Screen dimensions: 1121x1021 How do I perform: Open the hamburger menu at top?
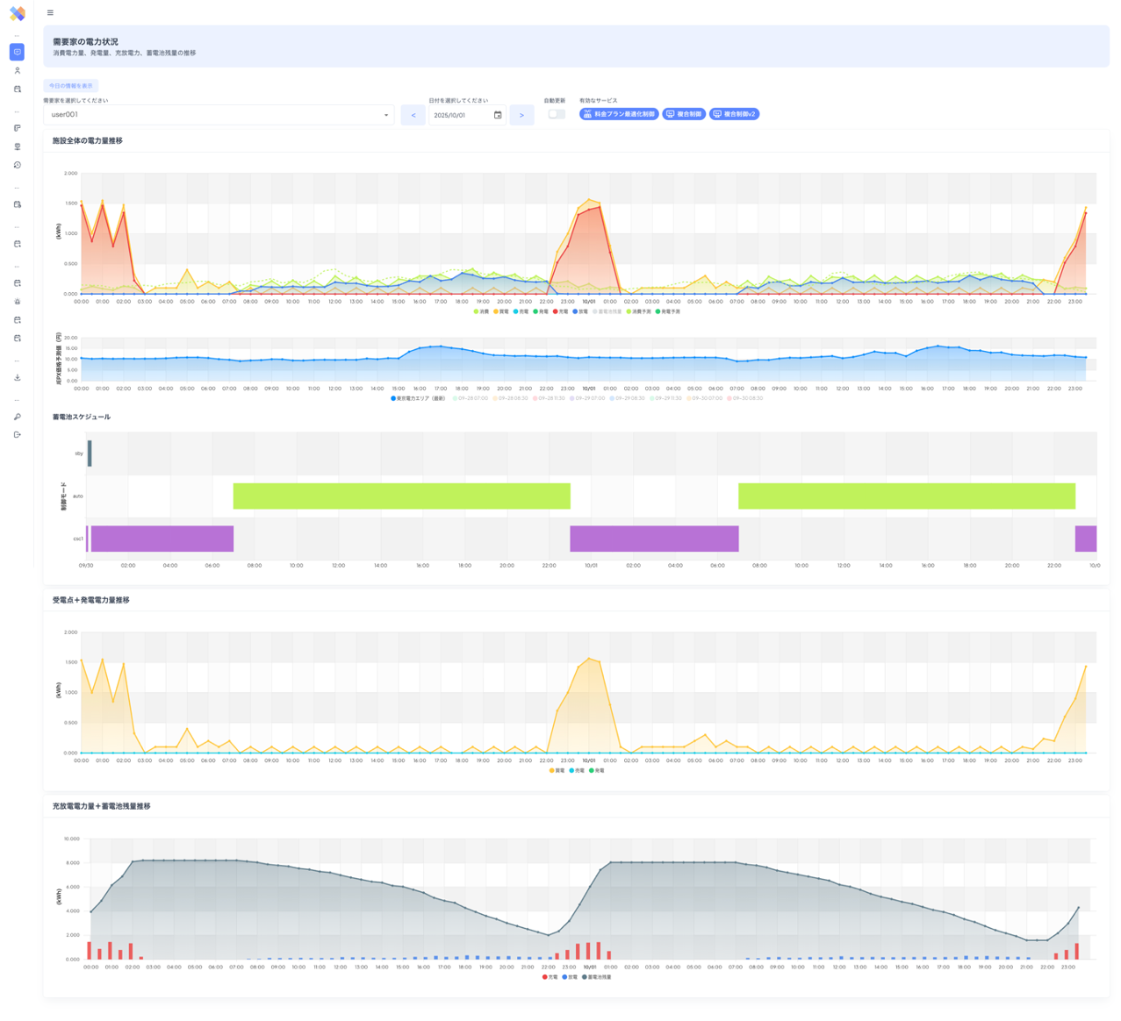coord(50,13)
